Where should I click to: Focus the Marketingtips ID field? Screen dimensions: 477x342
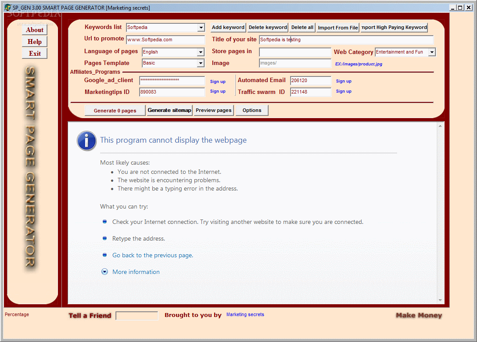(x=172, y=92)
